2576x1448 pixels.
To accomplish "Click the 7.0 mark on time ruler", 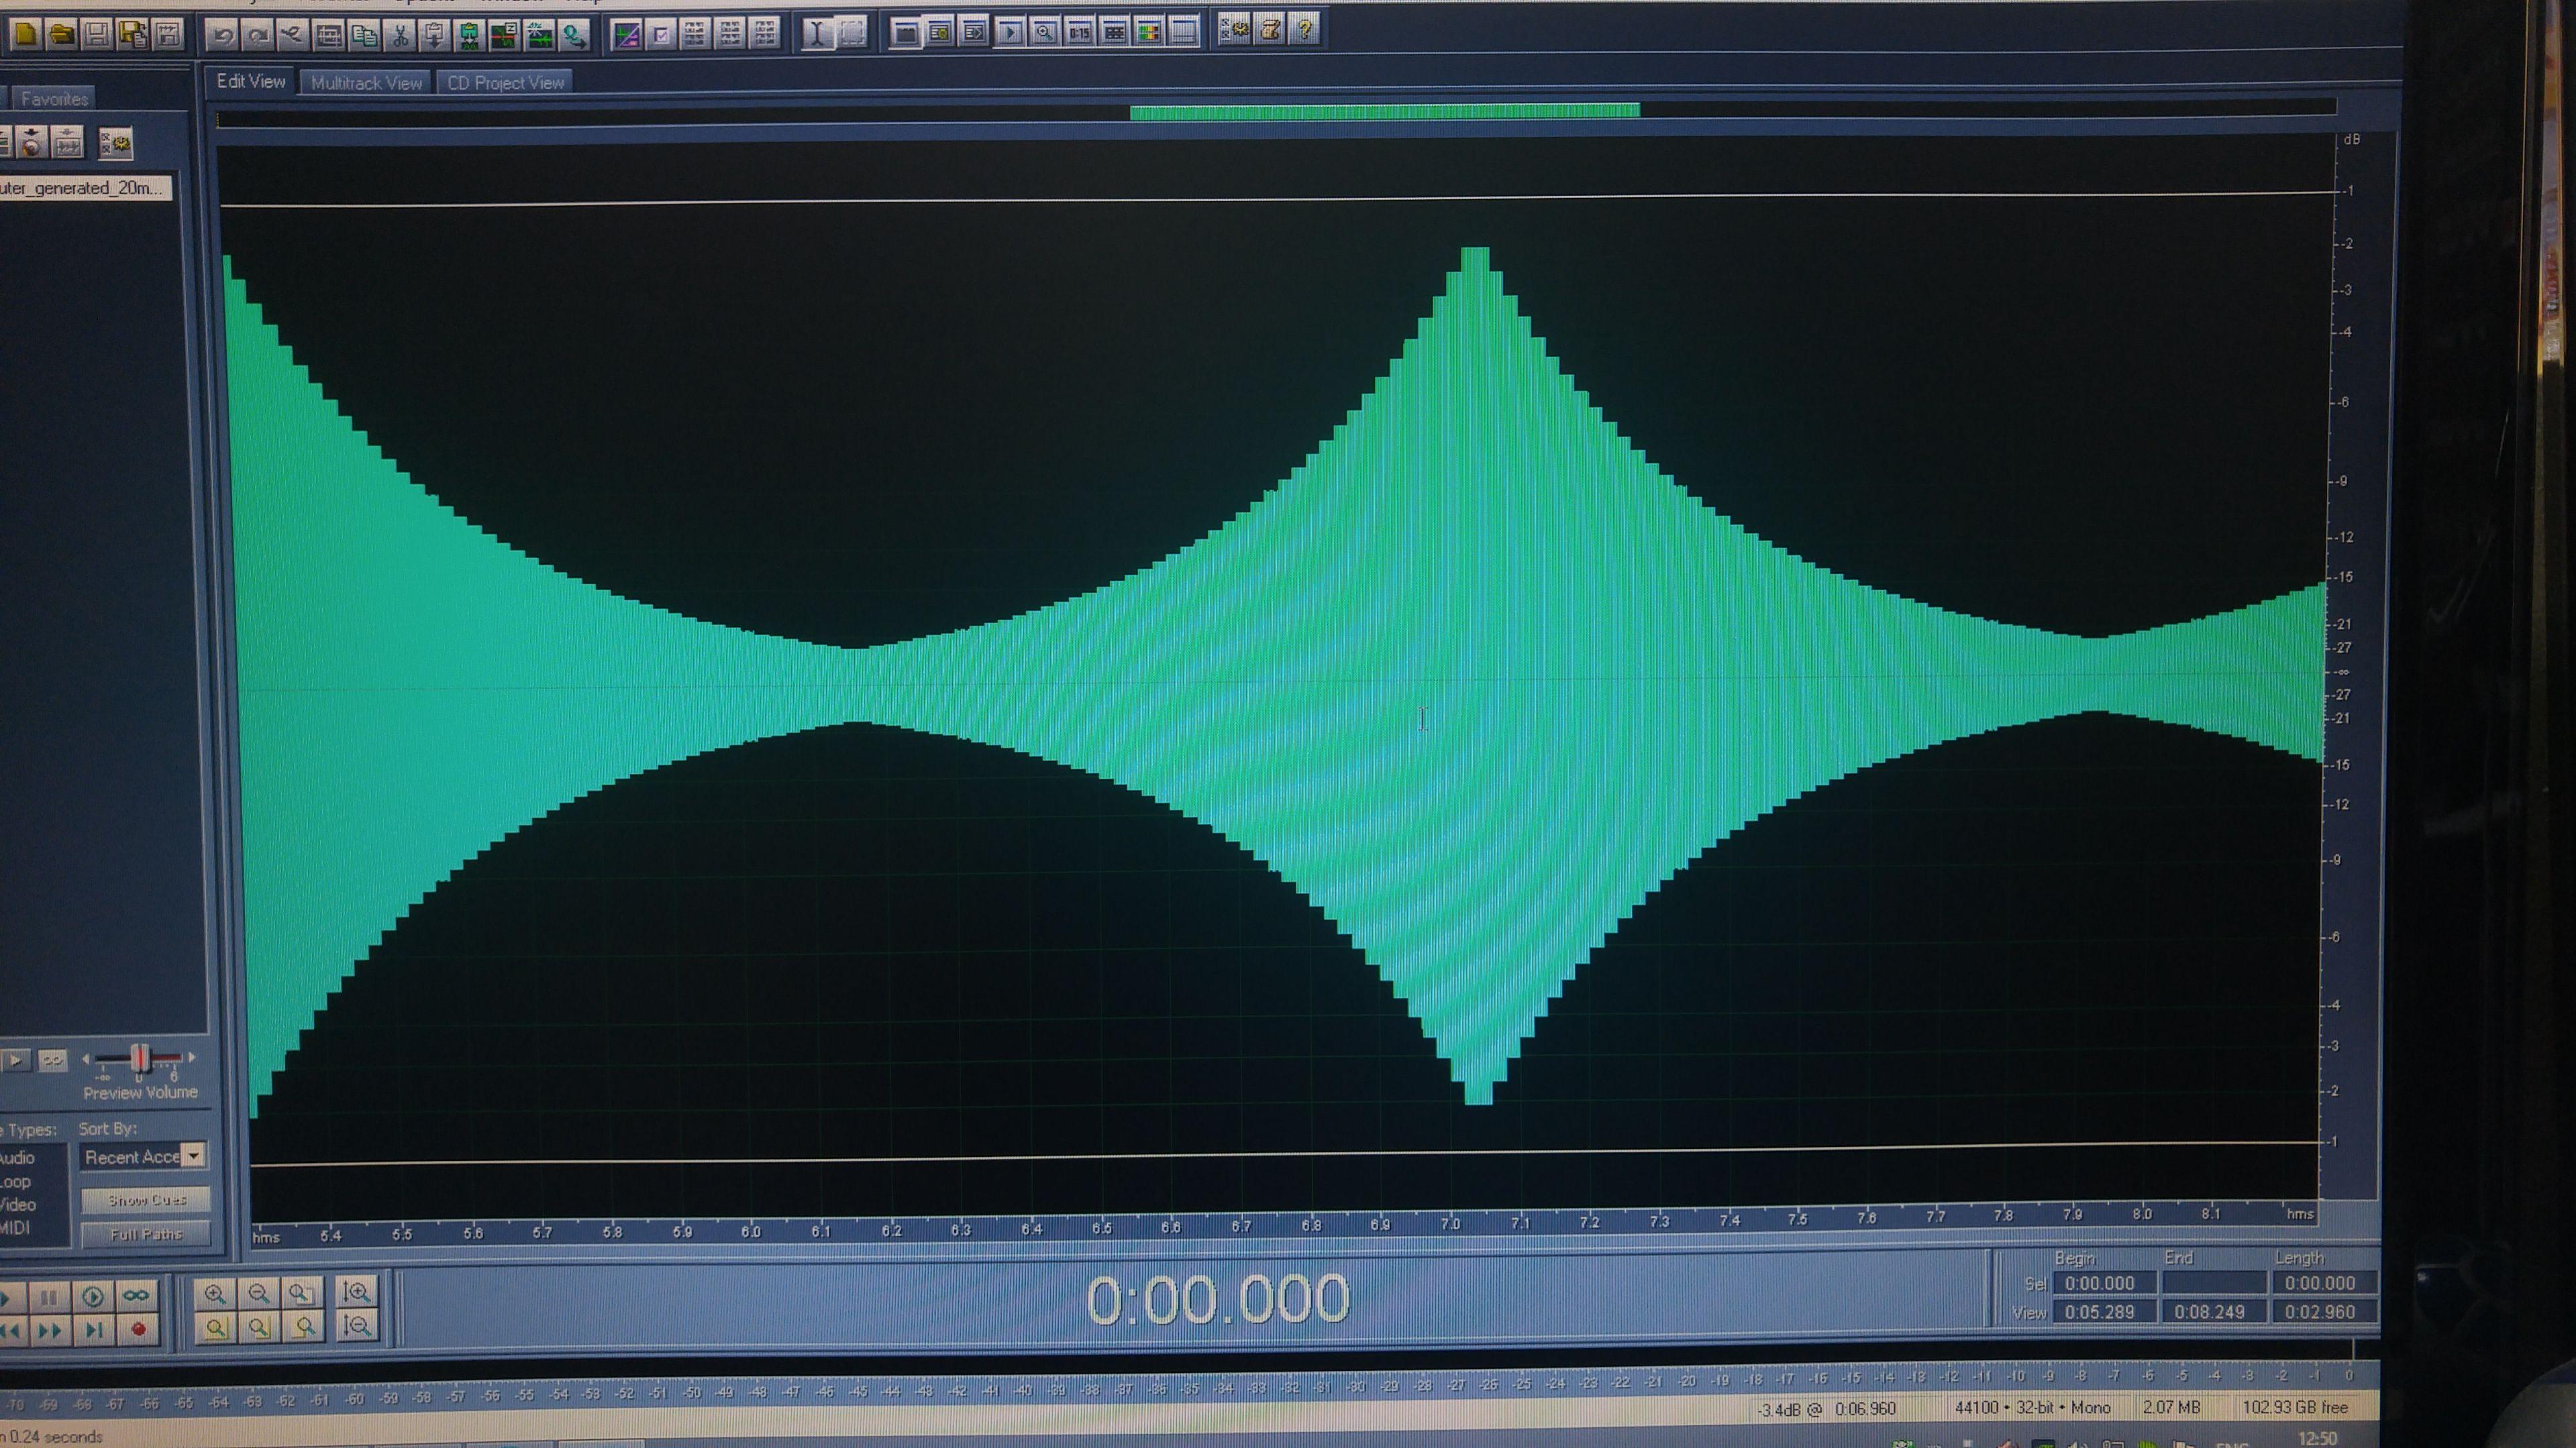I will (1451, 1223).
